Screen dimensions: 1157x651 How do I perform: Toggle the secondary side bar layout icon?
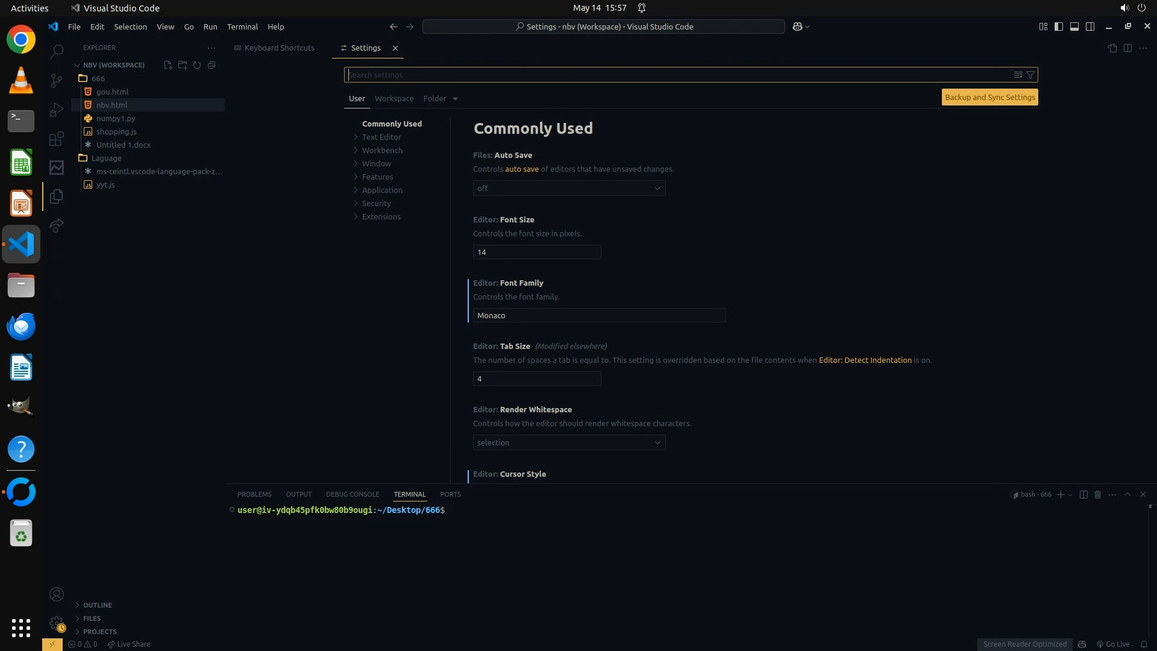(x=1090, y=27)
